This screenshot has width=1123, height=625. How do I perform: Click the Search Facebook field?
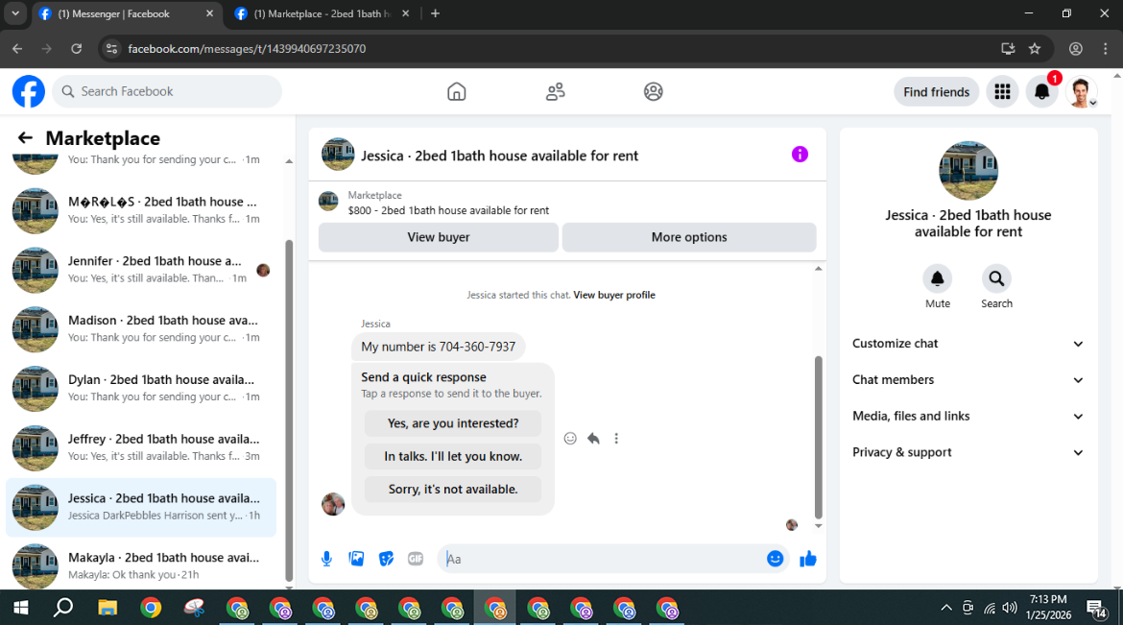(x=167, y=92)
